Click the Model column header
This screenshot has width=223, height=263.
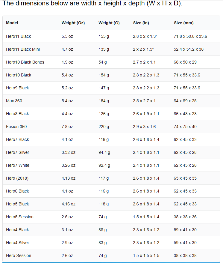click(x=12, y=23)
